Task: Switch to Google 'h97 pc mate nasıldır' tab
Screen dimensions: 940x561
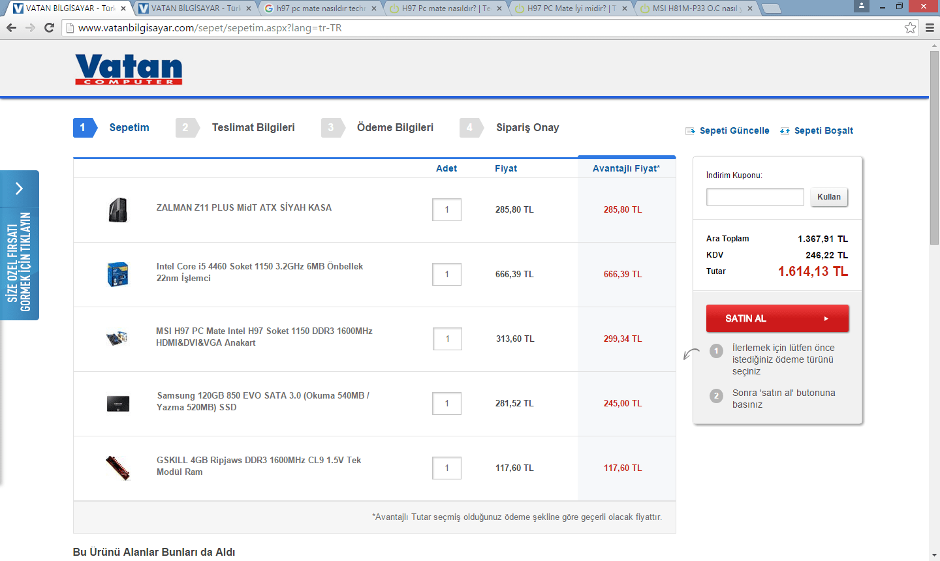Action: click(320, 8)
